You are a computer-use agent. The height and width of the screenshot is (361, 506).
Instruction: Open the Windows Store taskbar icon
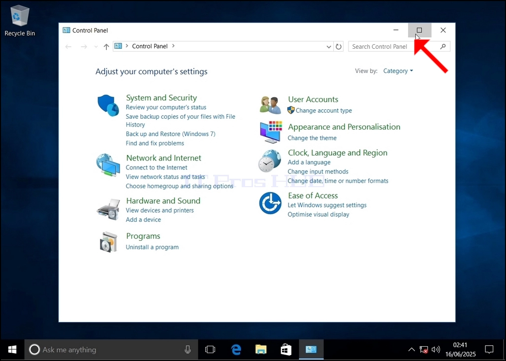286,349
